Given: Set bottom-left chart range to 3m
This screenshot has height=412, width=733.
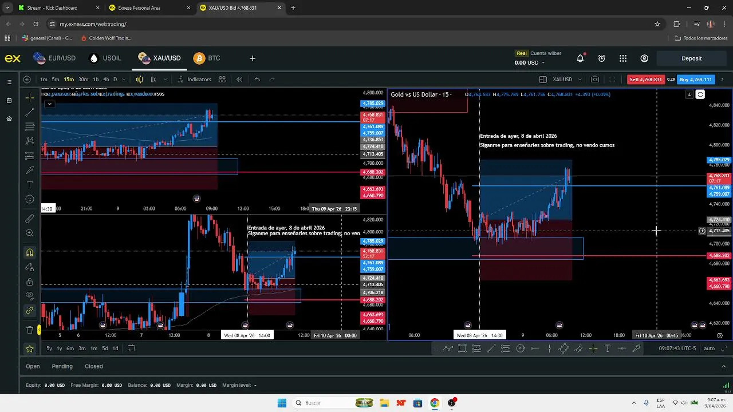Looking at the screenshot, I should point(82,348).
